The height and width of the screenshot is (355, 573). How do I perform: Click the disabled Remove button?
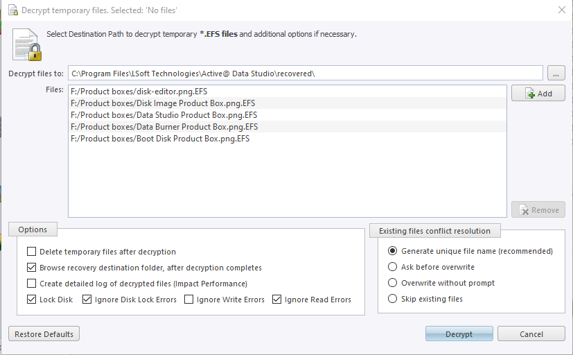[x=538, y=210]
